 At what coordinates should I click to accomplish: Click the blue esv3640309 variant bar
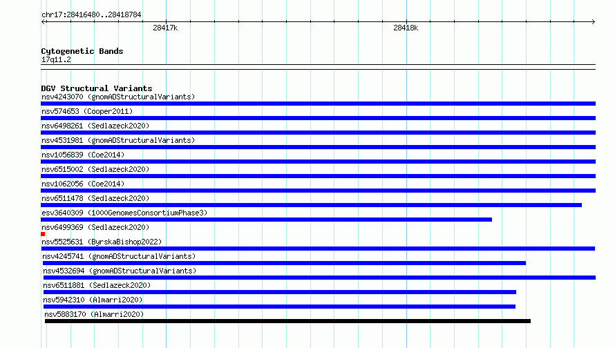pos(266,220)
